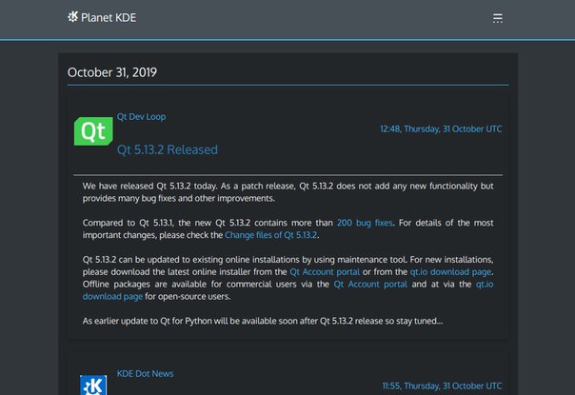Open the qt.io download page link after "or from the"

click(x=450, y=272)
